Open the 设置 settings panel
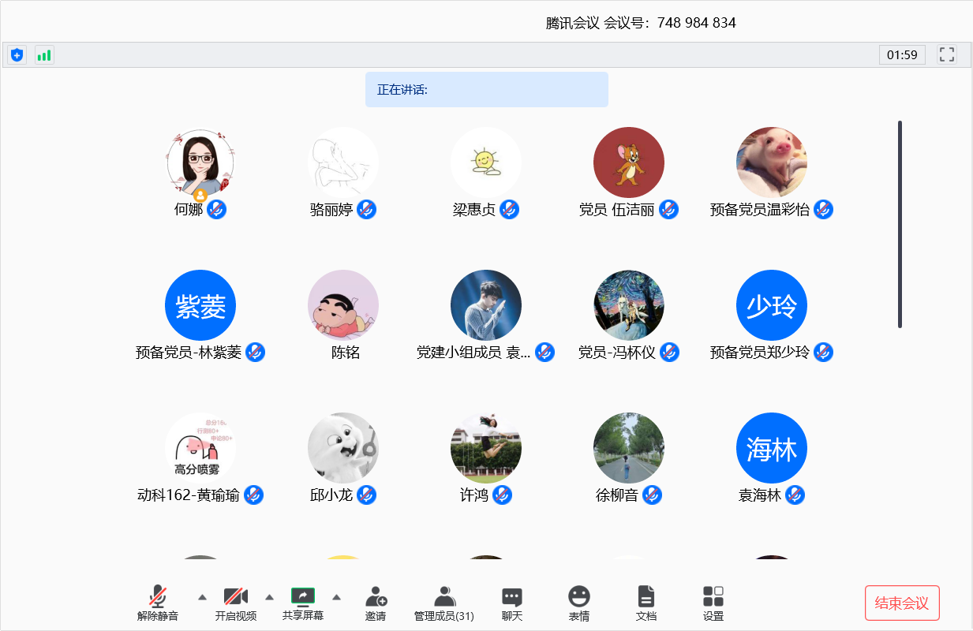The image size is (973, 631). coord(713,603)
